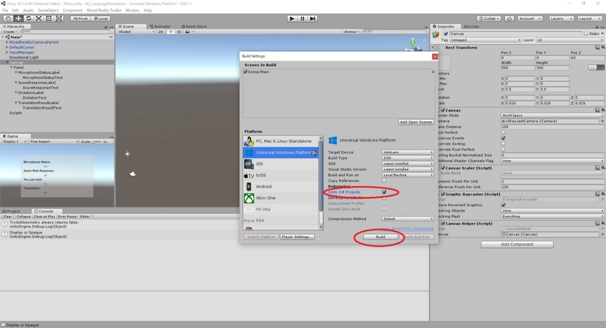Open Visual Studio Version dropdown
The width and height of the screenshot is (606, 328).
point(407,170)
